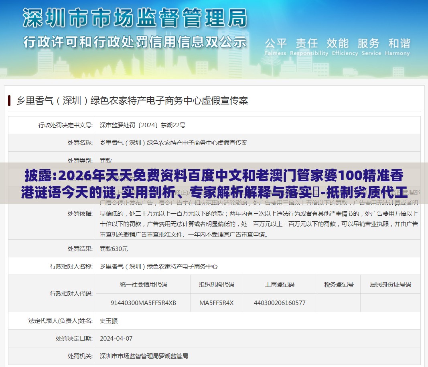Click the 和谐 Harmony slogan text
The image size is (428, 367).
[x=398, y=47]
